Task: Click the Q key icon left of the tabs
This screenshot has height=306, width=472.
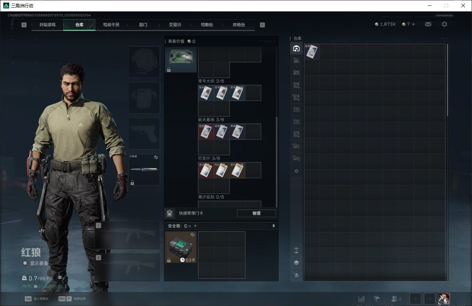Action: [24, 25]
